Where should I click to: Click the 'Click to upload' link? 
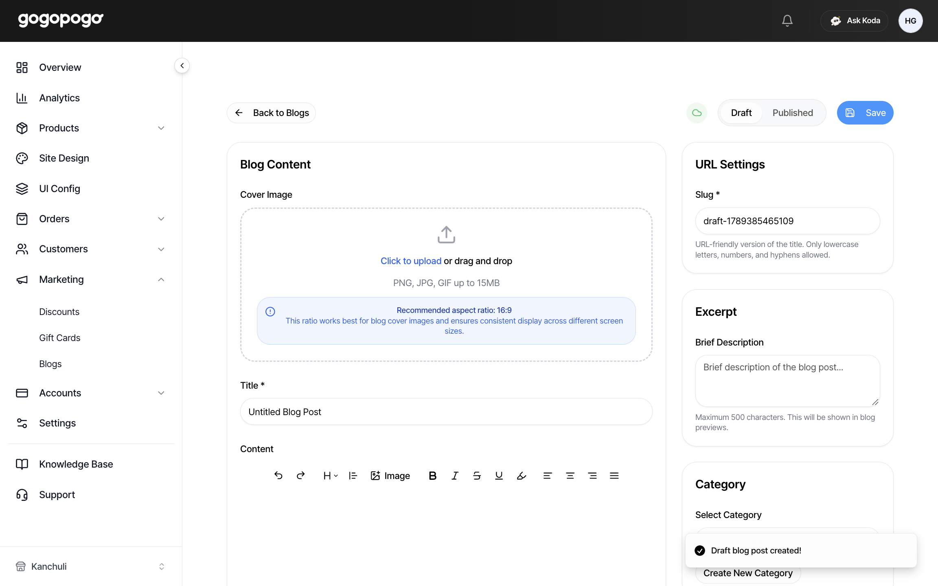[411, 261]
